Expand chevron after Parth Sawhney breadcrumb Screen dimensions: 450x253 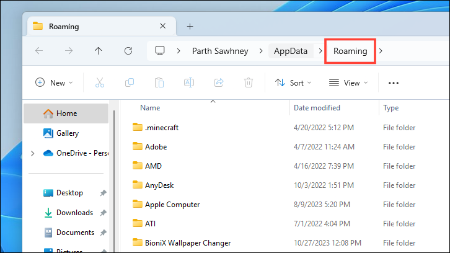tap(261, 51)
